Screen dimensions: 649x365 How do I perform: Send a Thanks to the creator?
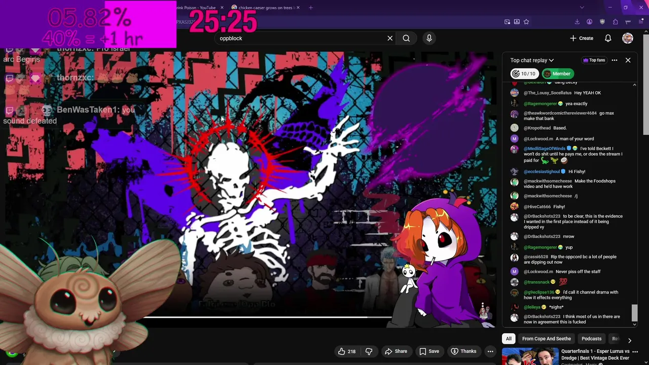(x=463, y=351)
